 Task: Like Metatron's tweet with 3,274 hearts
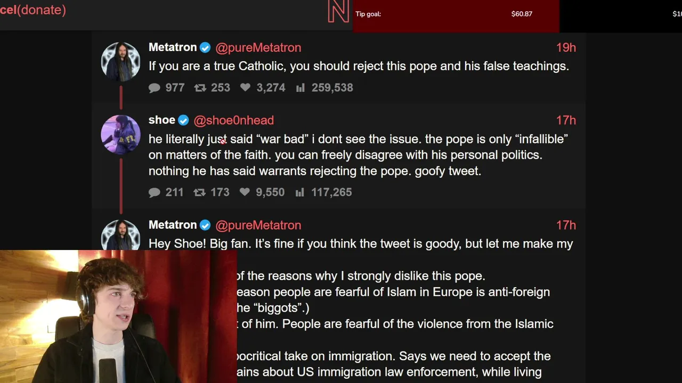245,87
